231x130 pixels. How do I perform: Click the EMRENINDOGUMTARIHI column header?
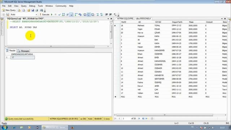(22, 54)
